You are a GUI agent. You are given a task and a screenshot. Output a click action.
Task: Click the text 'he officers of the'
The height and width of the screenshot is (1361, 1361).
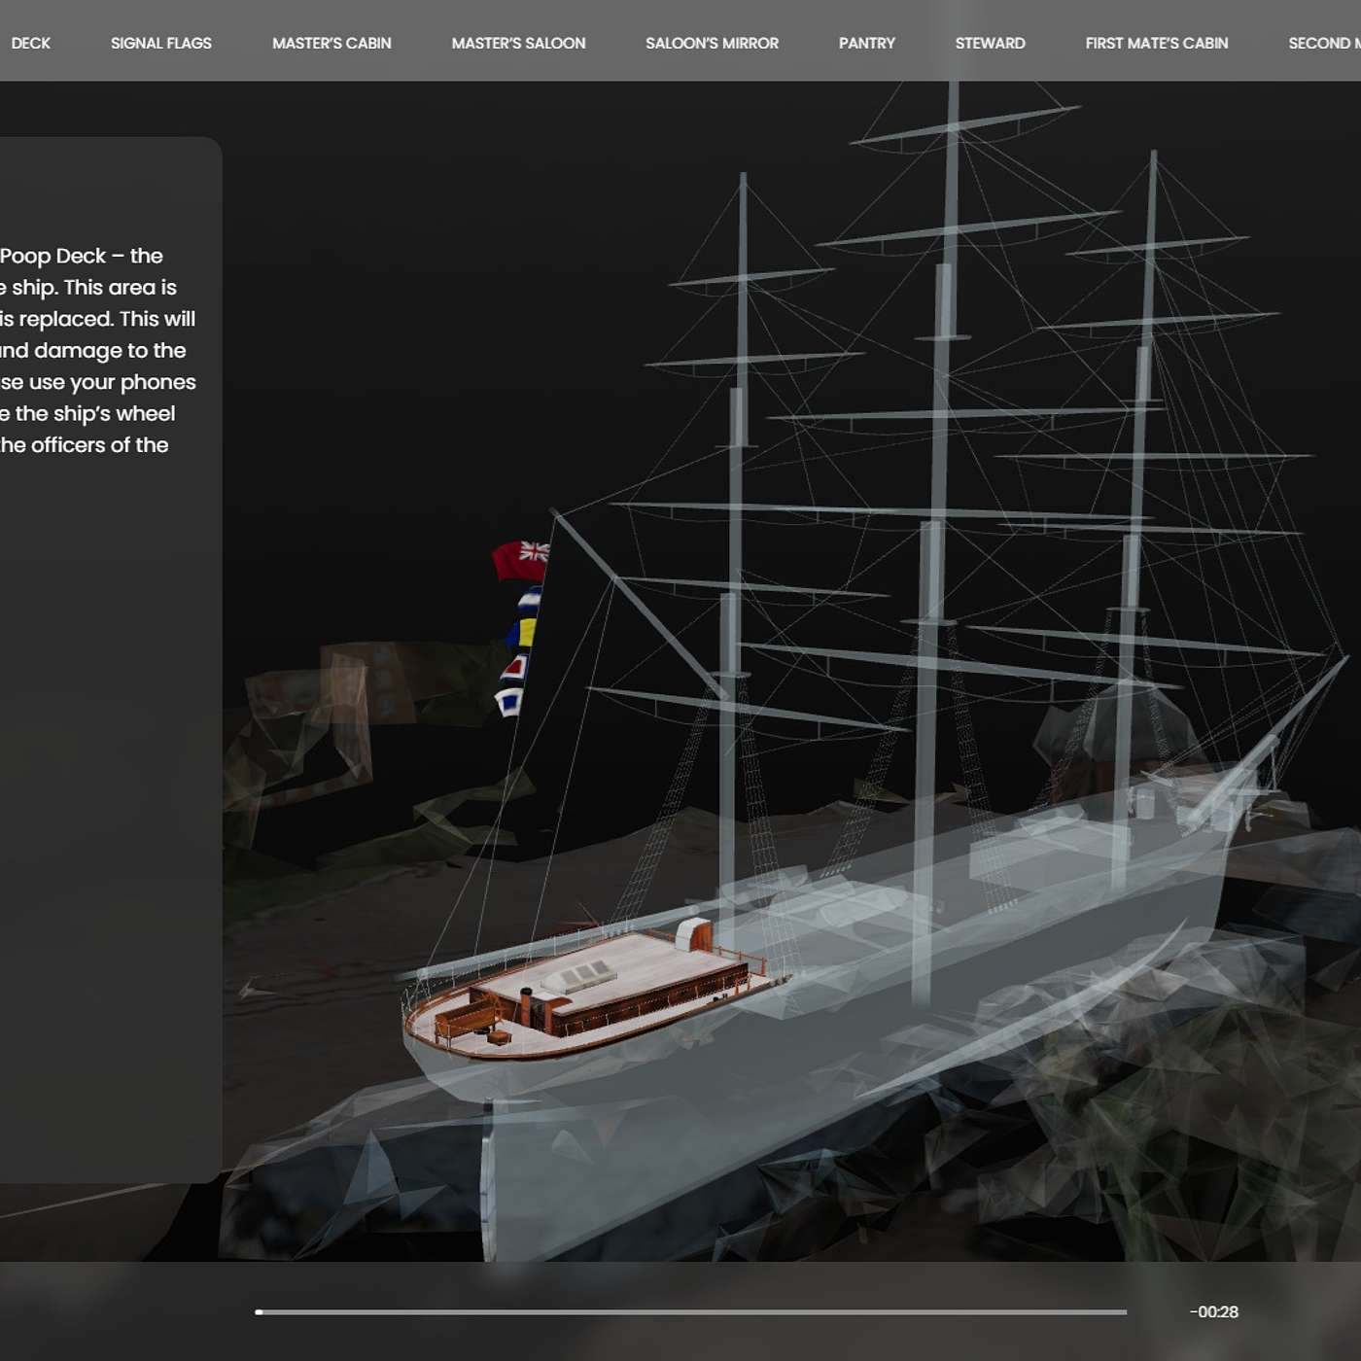tap(84, 445)
